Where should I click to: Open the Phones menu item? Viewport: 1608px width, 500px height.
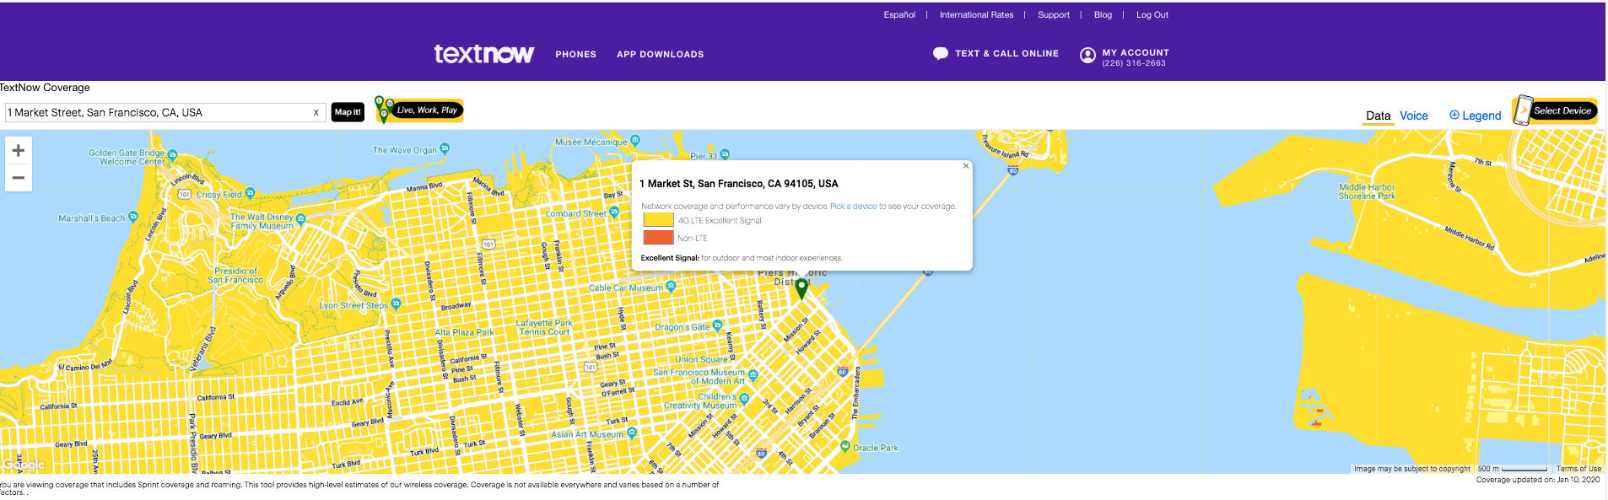(x=575, y=55)
